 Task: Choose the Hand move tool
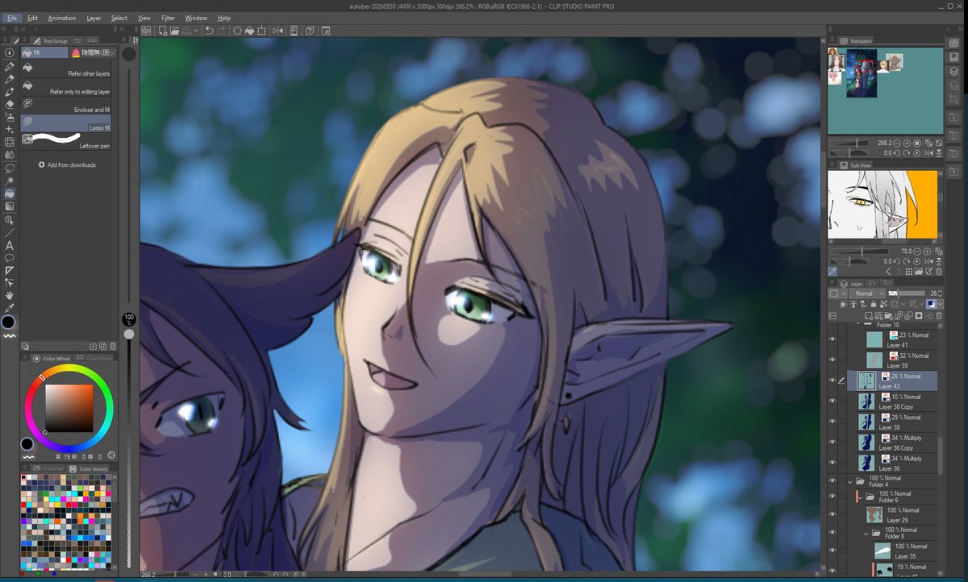tap(10, 296)
